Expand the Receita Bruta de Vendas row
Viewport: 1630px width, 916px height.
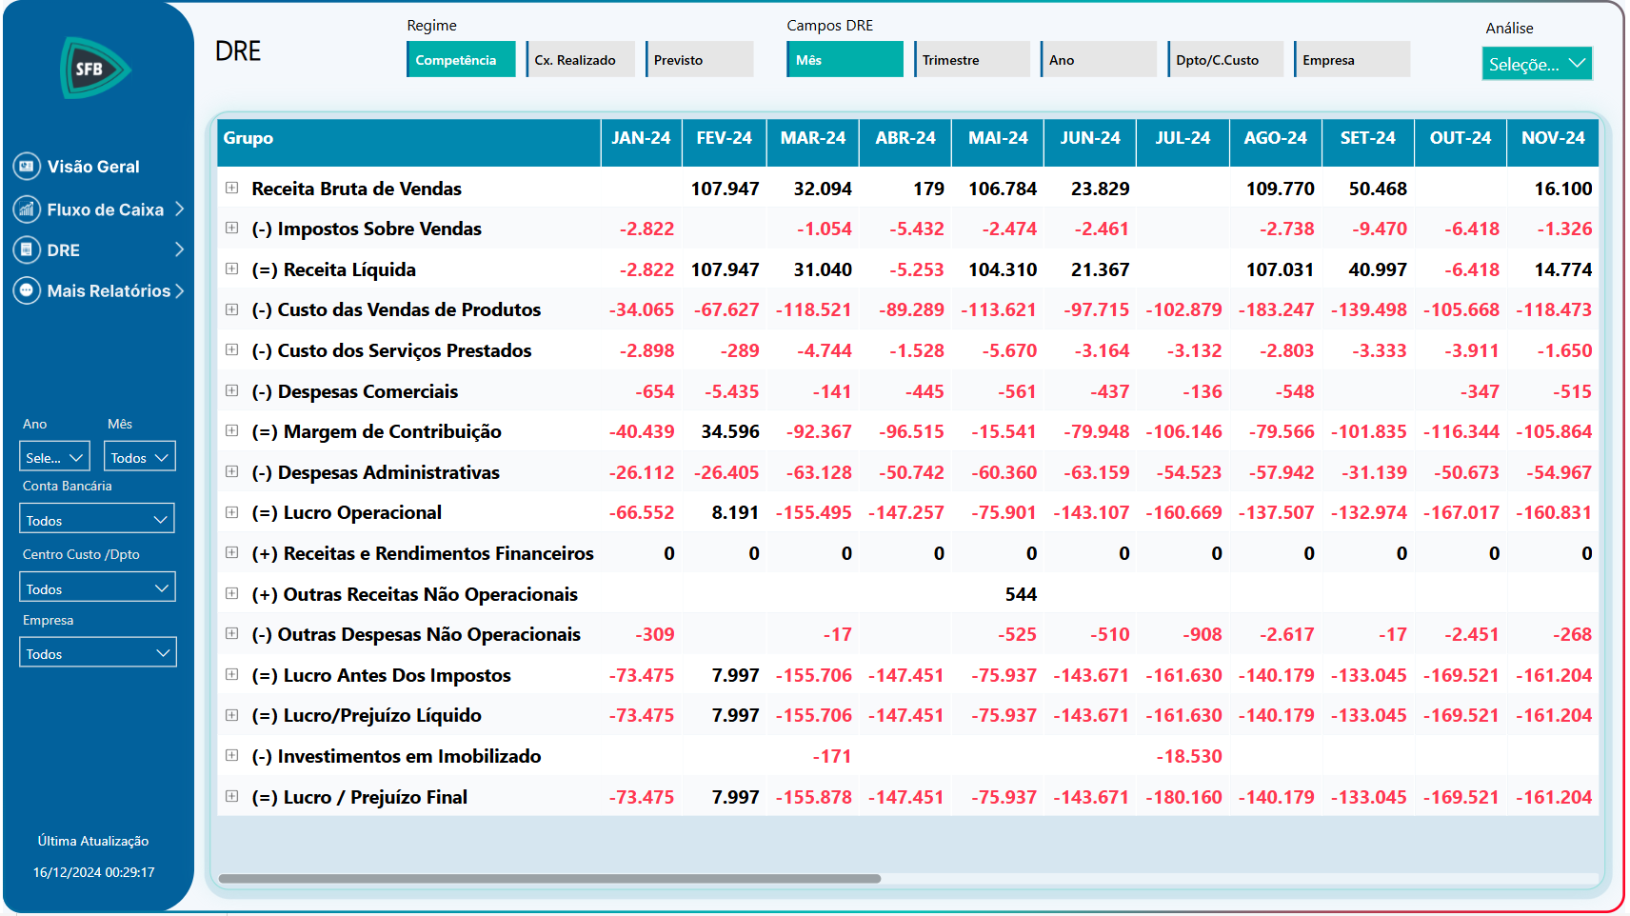[231, 188]
